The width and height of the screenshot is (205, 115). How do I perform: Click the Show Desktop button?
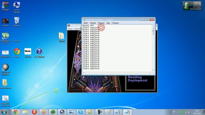[x=204, y=112]
